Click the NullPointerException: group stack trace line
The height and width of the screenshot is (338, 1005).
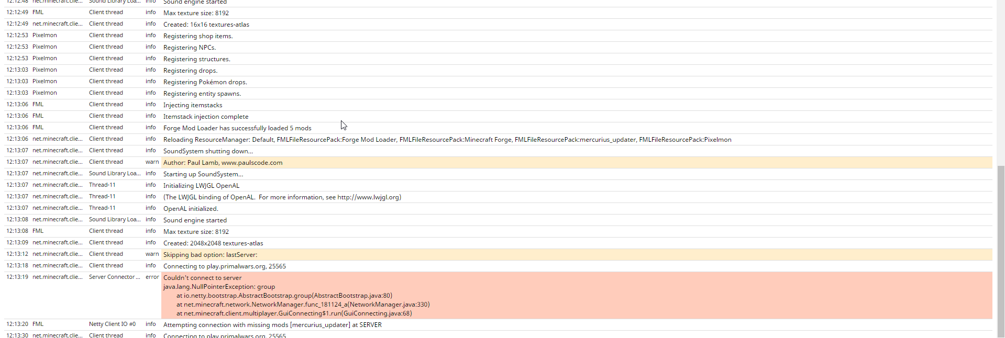pyautogui.click(x=219, y=287)
